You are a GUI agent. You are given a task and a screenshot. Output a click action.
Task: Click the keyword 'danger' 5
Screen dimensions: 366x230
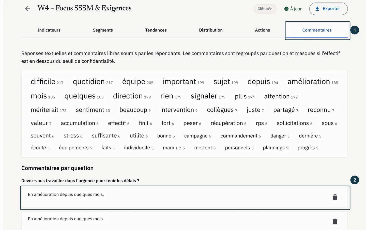tap(280, 136)
